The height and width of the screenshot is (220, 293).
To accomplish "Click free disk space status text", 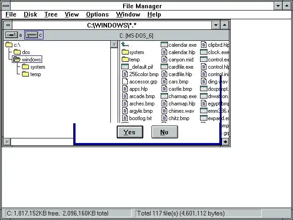I will point(57,213).
